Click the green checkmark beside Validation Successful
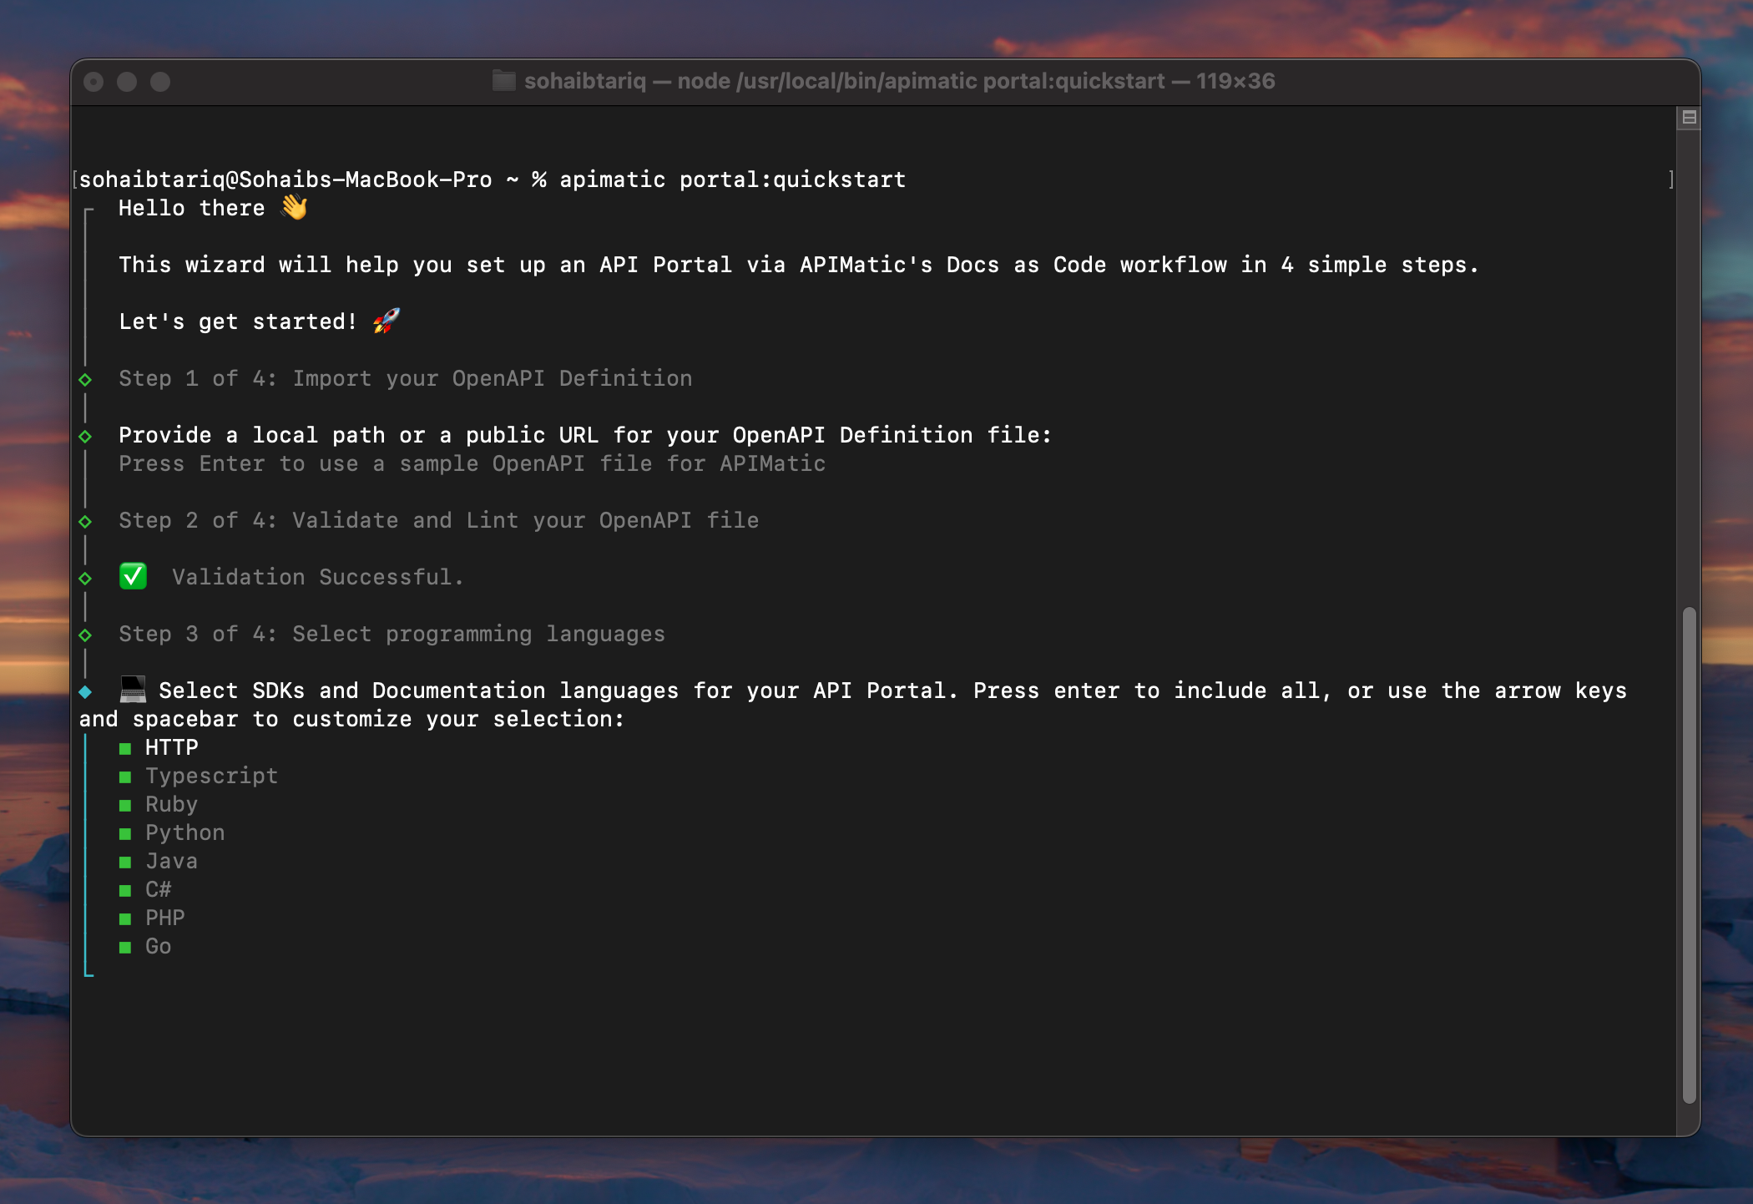This screenshot has width=1753, height=1204. [134, 576]
